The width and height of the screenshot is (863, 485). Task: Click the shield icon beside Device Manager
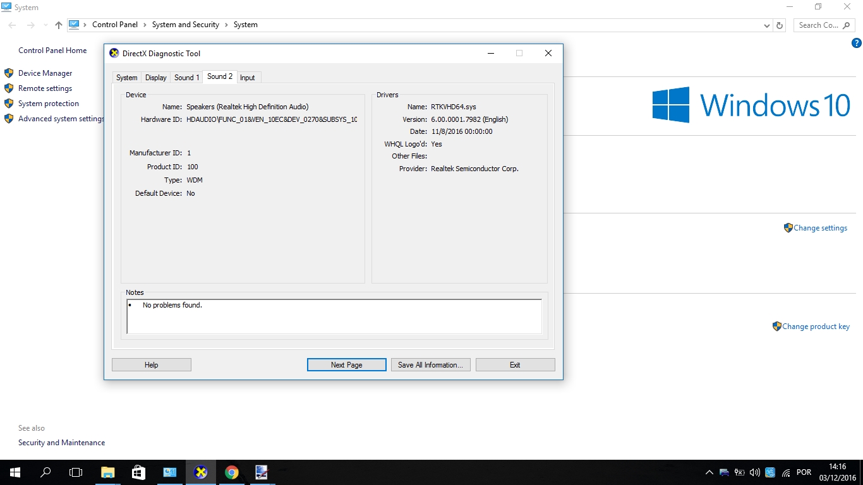pos(9,73)
